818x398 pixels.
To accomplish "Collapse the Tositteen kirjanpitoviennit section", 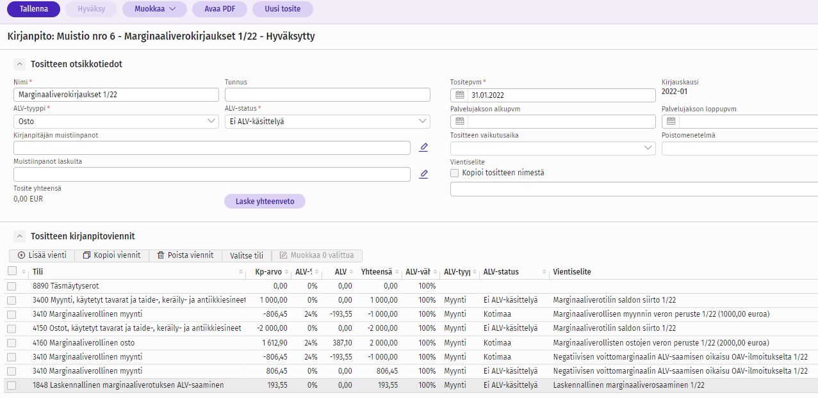I will tap(19, 236).
